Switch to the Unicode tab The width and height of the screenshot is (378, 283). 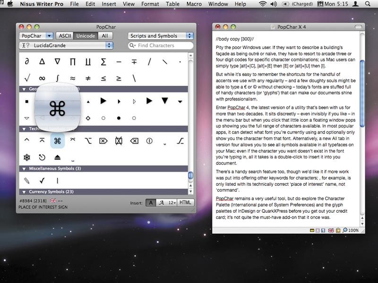[86, 36]
